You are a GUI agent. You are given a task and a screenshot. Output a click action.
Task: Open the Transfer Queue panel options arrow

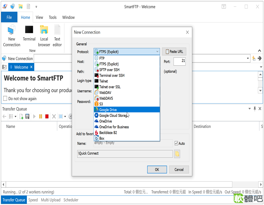250,109
